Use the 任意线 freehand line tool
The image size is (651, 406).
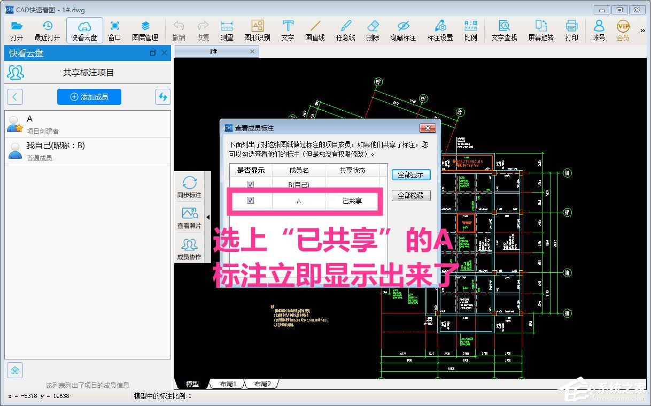pyautogui.click(x=345, y=30)
